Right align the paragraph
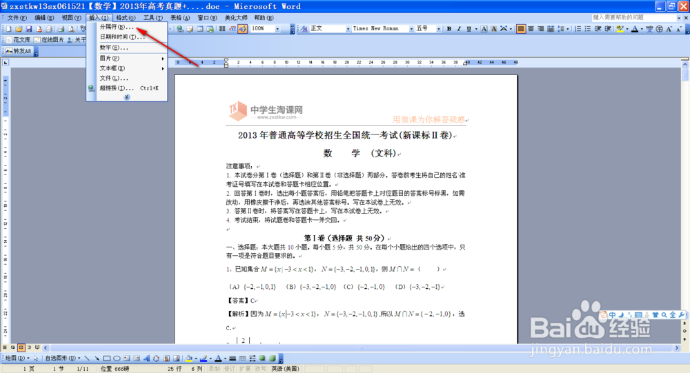 (x=541, y=28)
